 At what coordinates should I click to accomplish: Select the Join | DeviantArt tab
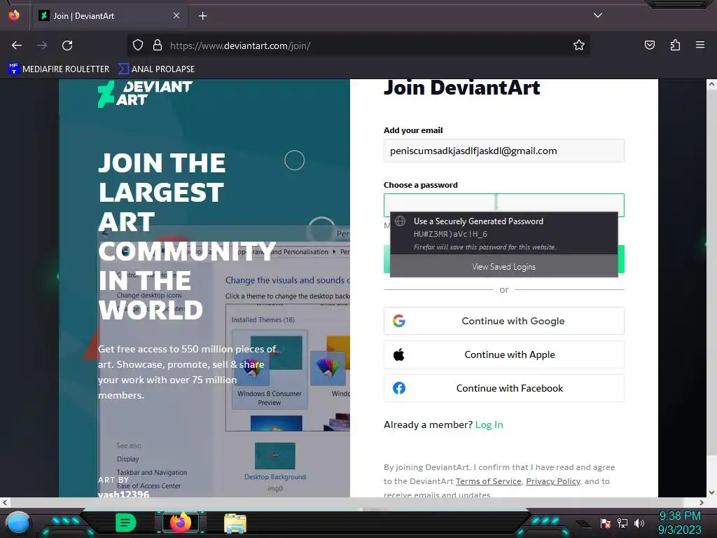[x=110, y=16]
